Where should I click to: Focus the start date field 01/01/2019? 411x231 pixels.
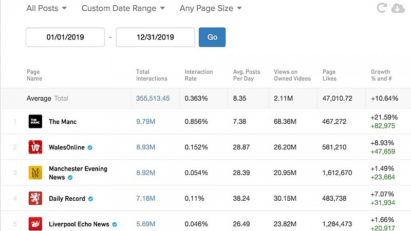(65, 37)
